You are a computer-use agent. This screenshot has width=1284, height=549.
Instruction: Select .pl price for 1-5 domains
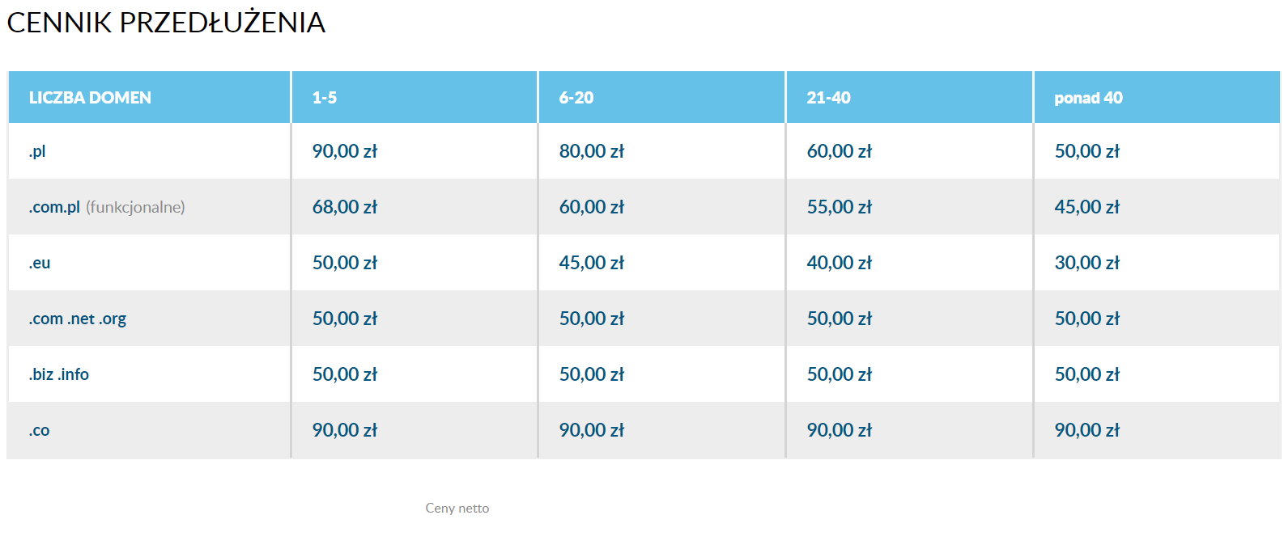tap(345, 151)
